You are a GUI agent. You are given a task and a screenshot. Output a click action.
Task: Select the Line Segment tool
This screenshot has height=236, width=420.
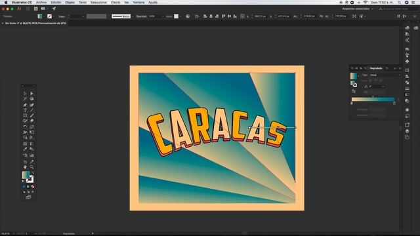point(31,110)
